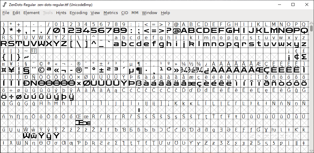Click the vertical scrollbar thumb
Screen dimensions: 314x153
coord(311,28)
